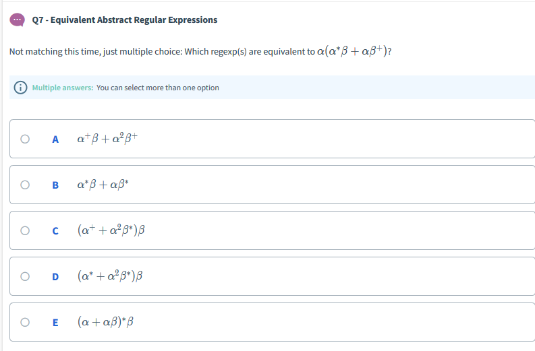This screenshot has height=351, width=535.
Task: Select the radio circle for option C
Action: 25,230
